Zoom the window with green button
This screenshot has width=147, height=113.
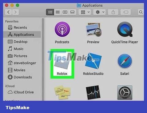pos(17,5)
